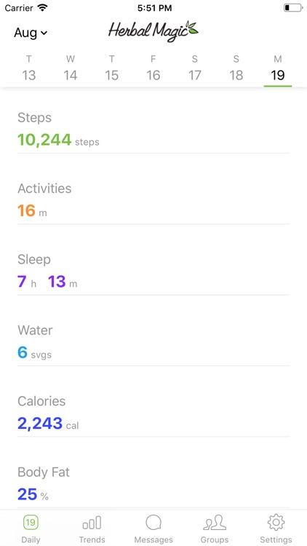This screenshot has height=546, width=307.
Task: Open the Sleep 7 h 13 m entry
Action: (153, 271)
